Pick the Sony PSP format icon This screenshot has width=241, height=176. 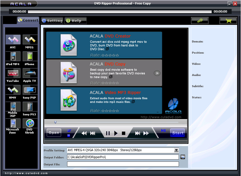30,90
